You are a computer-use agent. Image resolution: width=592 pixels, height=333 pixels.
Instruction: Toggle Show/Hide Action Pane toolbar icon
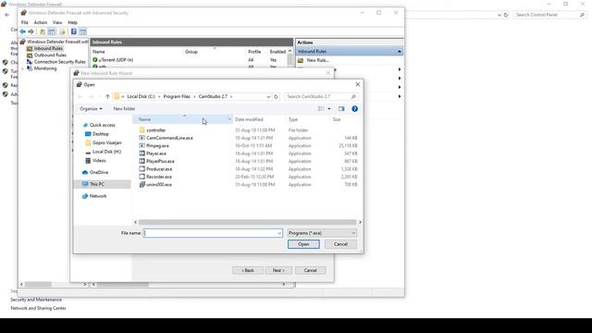(82, 31)
